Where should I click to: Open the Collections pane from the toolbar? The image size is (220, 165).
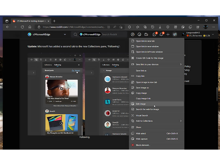tap(145, 27)
